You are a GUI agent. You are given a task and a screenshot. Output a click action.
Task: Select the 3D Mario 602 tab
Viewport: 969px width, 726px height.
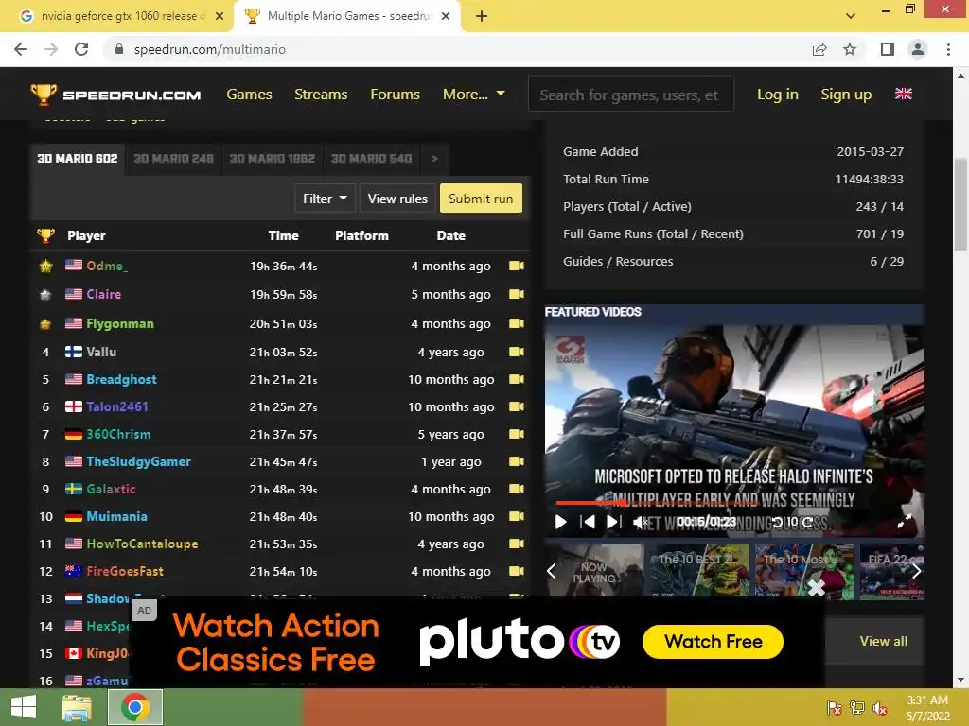(x=78, y=159)
